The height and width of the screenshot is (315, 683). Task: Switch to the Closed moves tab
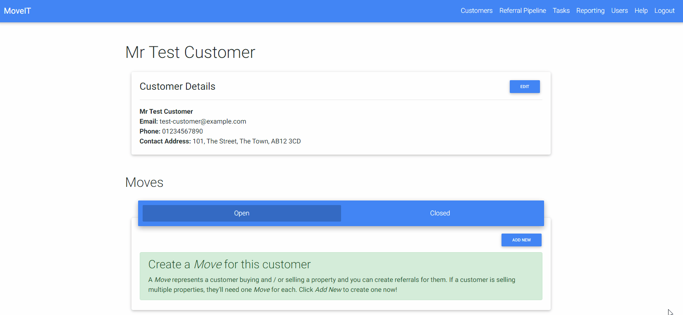tap(439, 213)
